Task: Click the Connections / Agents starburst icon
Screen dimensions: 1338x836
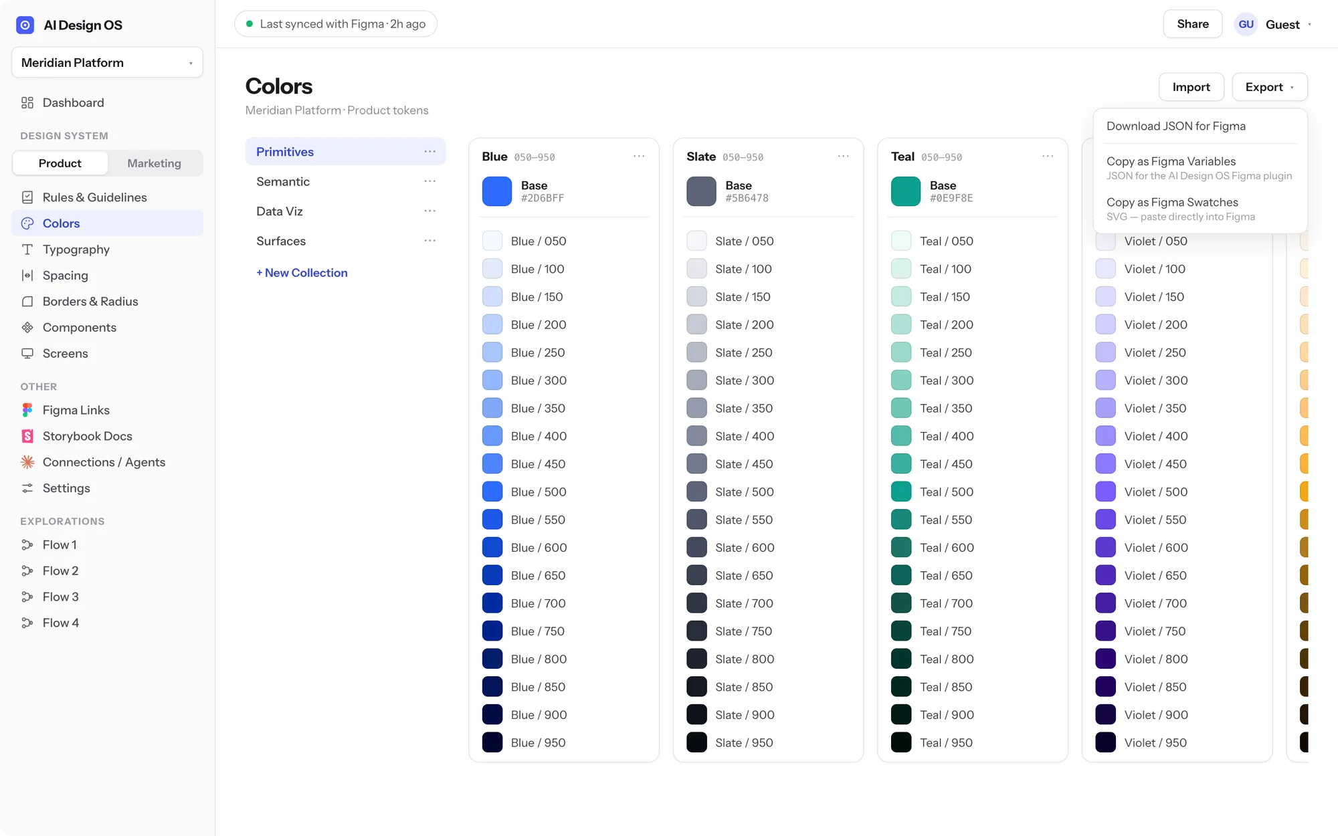Action: pyautogui.click(x=27, y=462)
